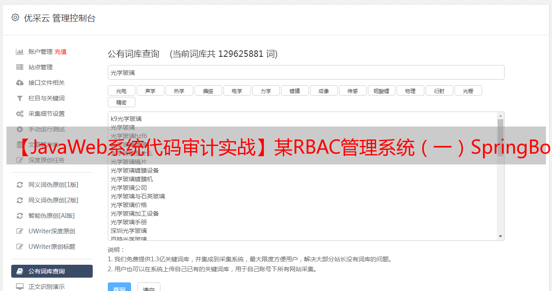
Task: Click the book icon for 公有词库查询
Action: click(20, 271)
